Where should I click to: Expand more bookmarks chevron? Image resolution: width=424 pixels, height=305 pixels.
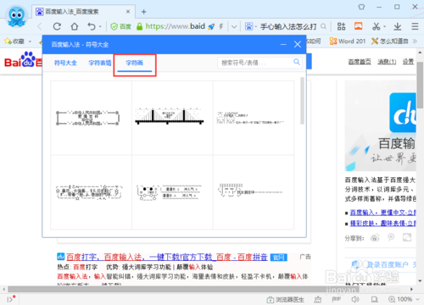(415, 42)
